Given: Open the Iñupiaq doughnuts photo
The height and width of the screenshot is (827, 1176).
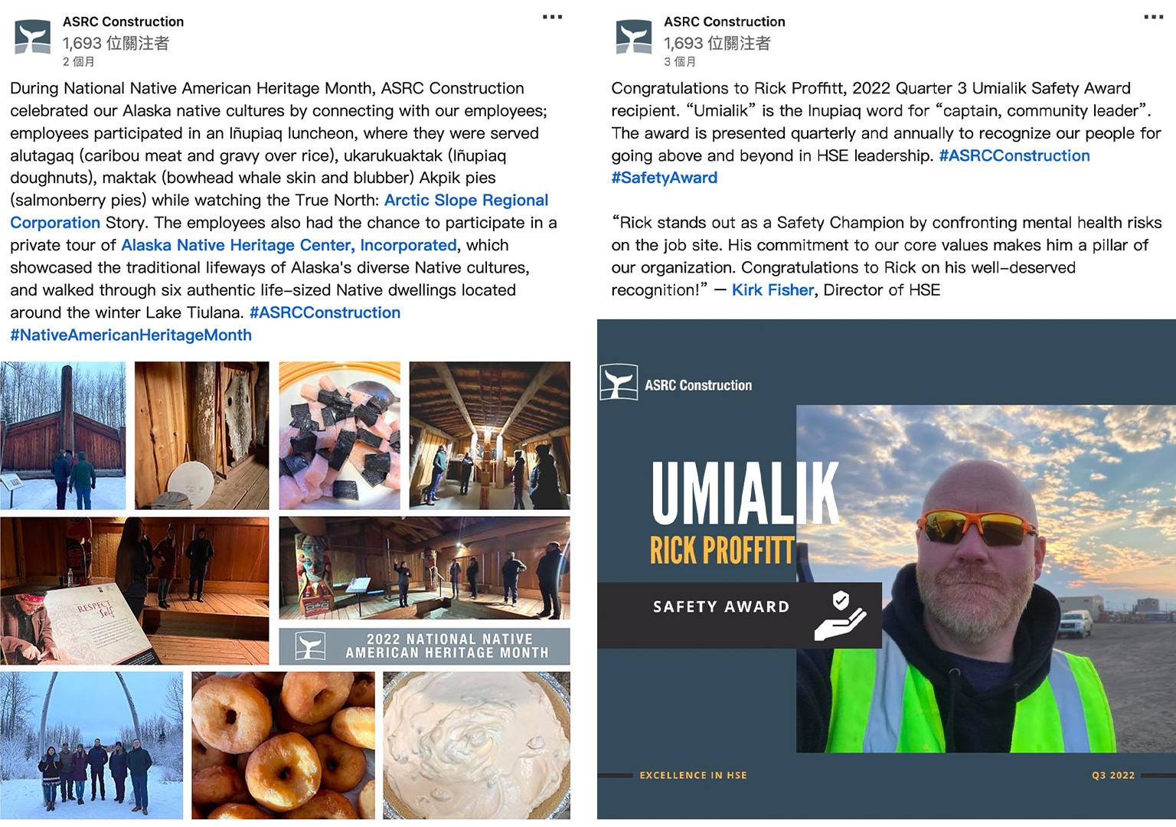Looking at the screenshot, I should (283, 745).
